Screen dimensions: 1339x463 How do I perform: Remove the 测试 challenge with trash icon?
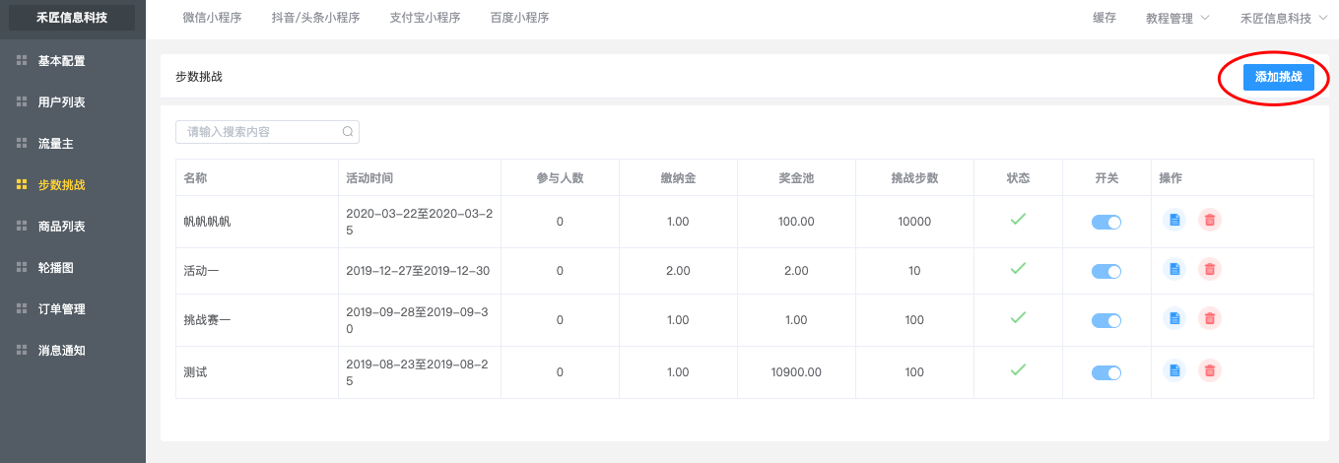1209,370
